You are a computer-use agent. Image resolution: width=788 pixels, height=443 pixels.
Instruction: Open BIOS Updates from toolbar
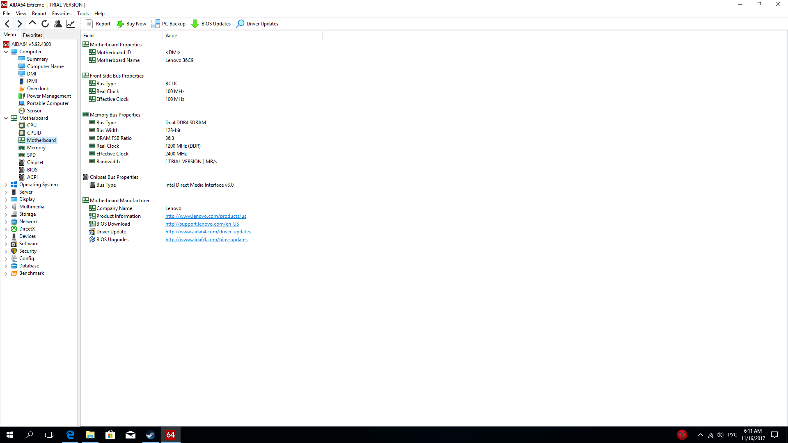tap(211, 24)
